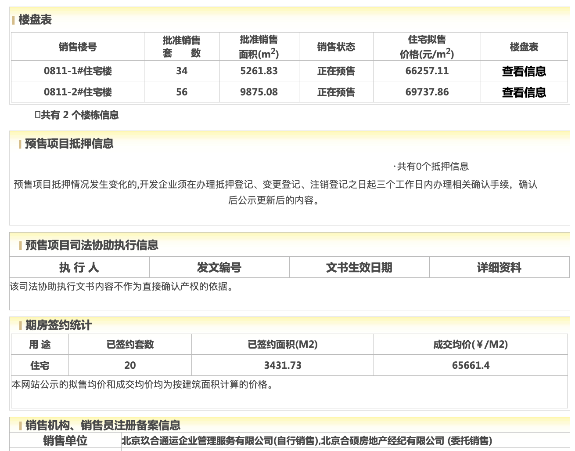The image size is (575, 451).
Task: Select the 预售项目司法协助执行信息 section title
Action: point(91,245)
